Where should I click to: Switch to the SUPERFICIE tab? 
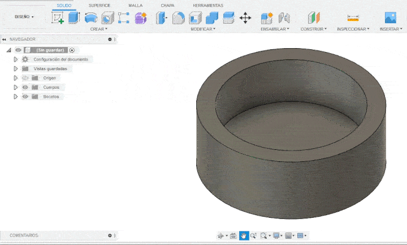99,5
